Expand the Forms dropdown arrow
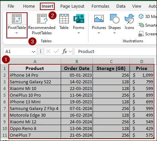Screen dimensions: 157x141 pos(79,33)
